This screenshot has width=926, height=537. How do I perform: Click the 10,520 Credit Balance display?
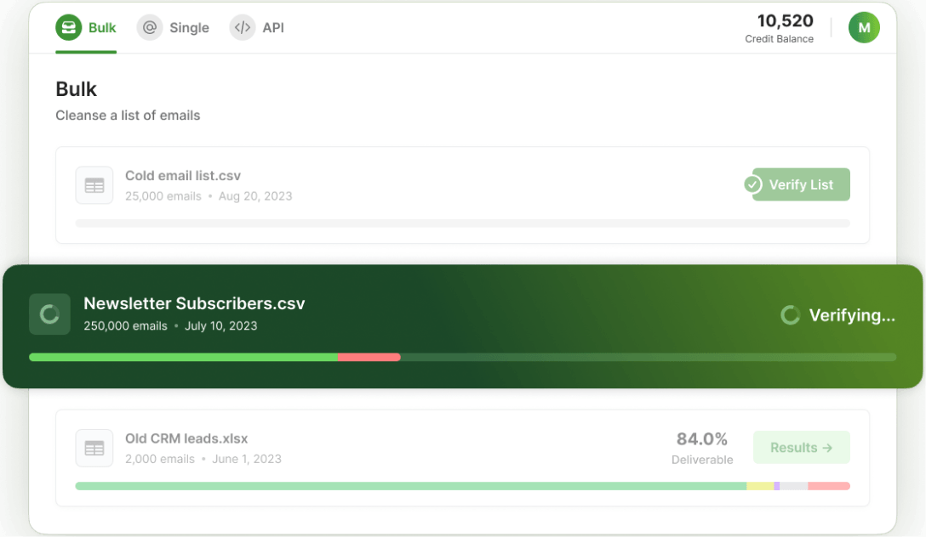click(780, 27)
